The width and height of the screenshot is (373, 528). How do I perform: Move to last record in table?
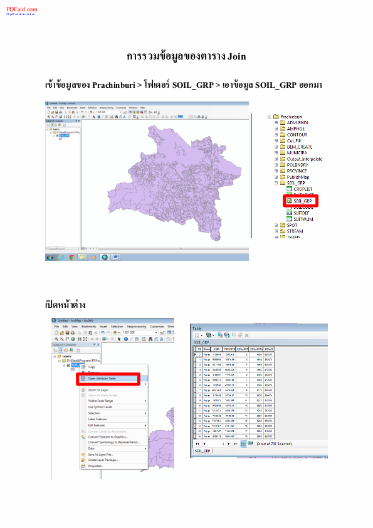point(235,443)
